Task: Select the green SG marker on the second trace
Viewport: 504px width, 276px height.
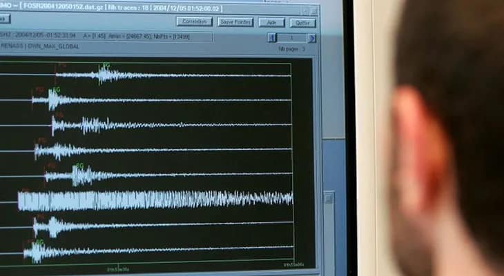Action: point(56,90)
